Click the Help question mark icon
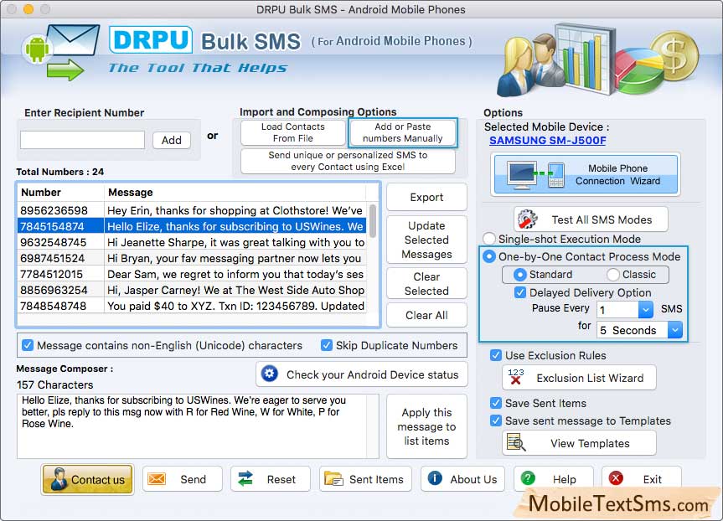The width and height of the screenshot is (723, 521). pos(528,478)
